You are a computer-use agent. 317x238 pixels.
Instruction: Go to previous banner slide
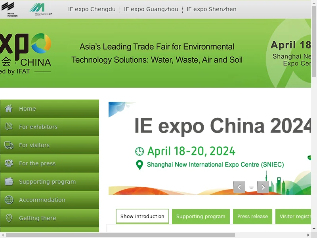coord(239,187)
